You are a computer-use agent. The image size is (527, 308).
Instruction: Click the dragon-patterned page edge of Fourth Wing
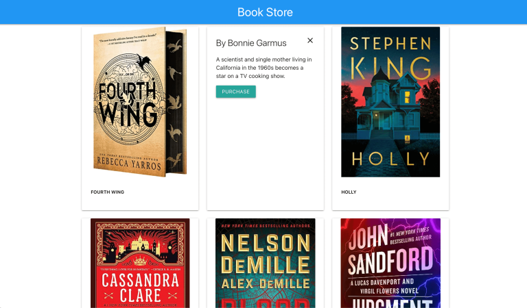(177, 103)
